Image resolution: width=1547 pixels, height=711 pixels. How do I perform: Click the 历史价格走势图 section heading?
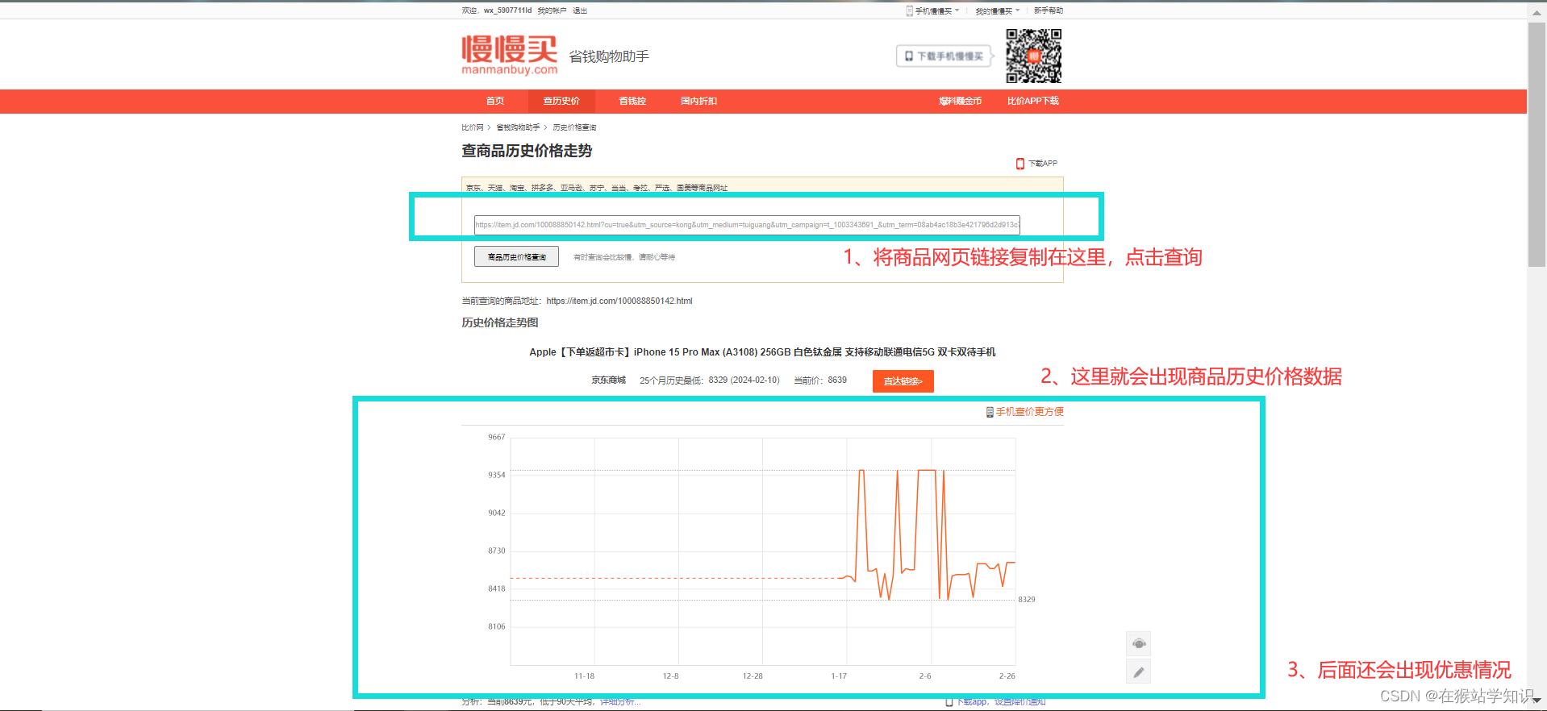pyautogui.click(x=499, y=322)
